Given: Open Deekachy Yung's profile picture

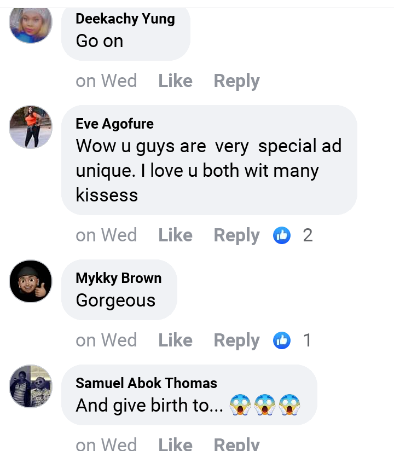Looking at the screenshot, I should click(x=31, y=23).
